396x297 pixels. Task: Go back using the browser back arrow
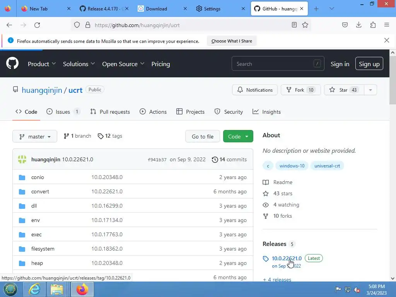click(9, 25)
